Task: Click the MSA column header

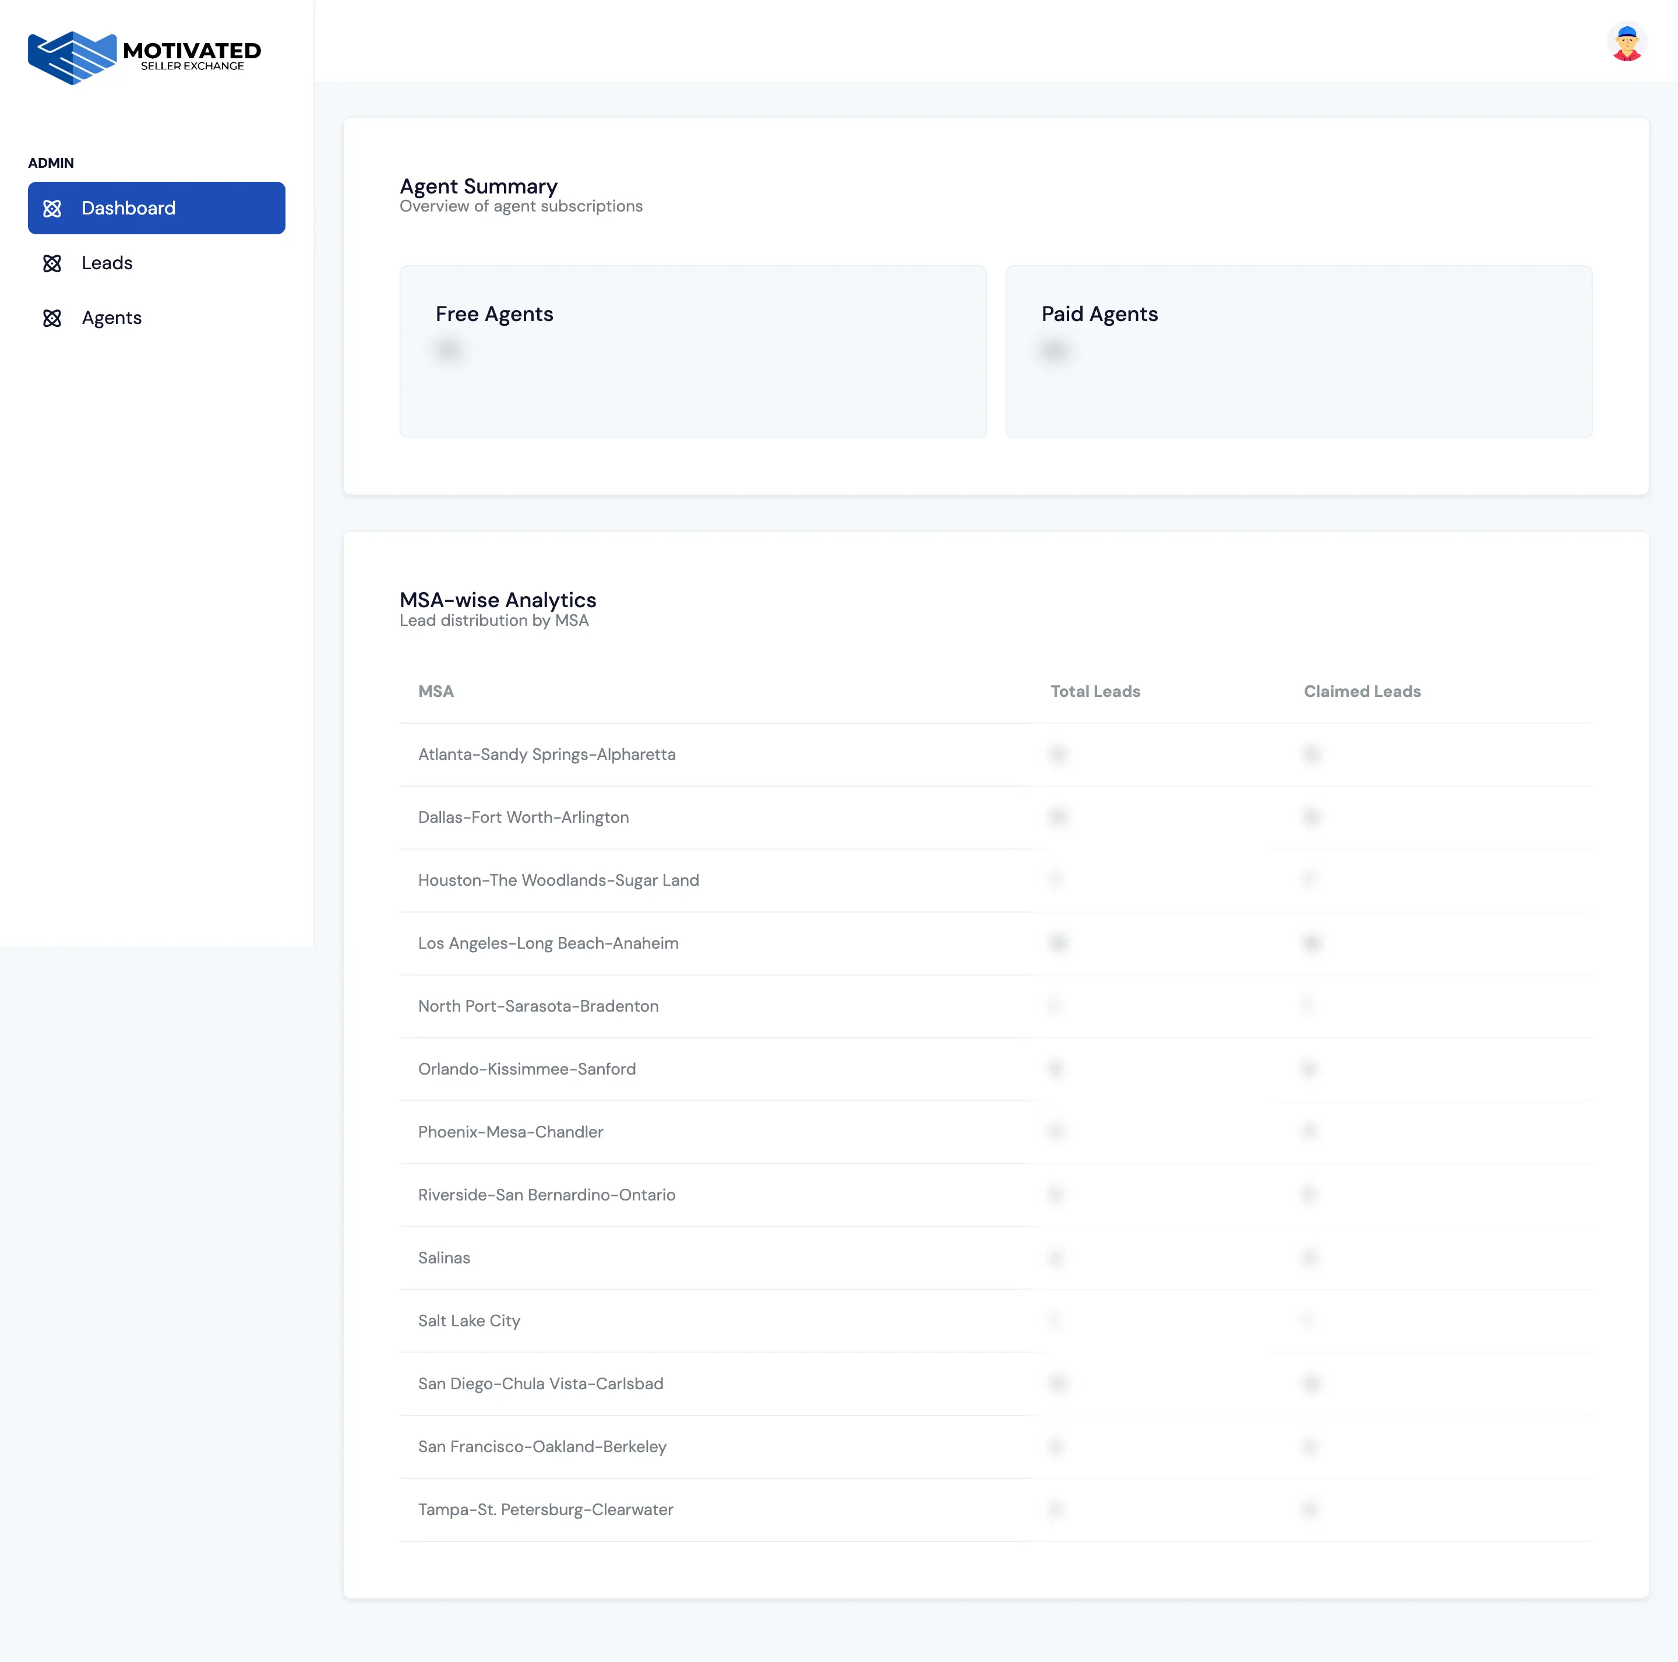Action: click(x=436, y=691)
